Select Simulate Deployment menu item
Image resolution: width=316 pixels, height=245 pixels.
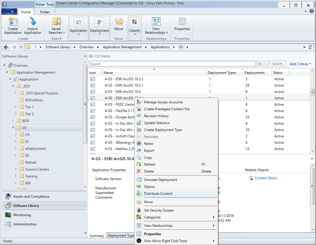[176, 179]
